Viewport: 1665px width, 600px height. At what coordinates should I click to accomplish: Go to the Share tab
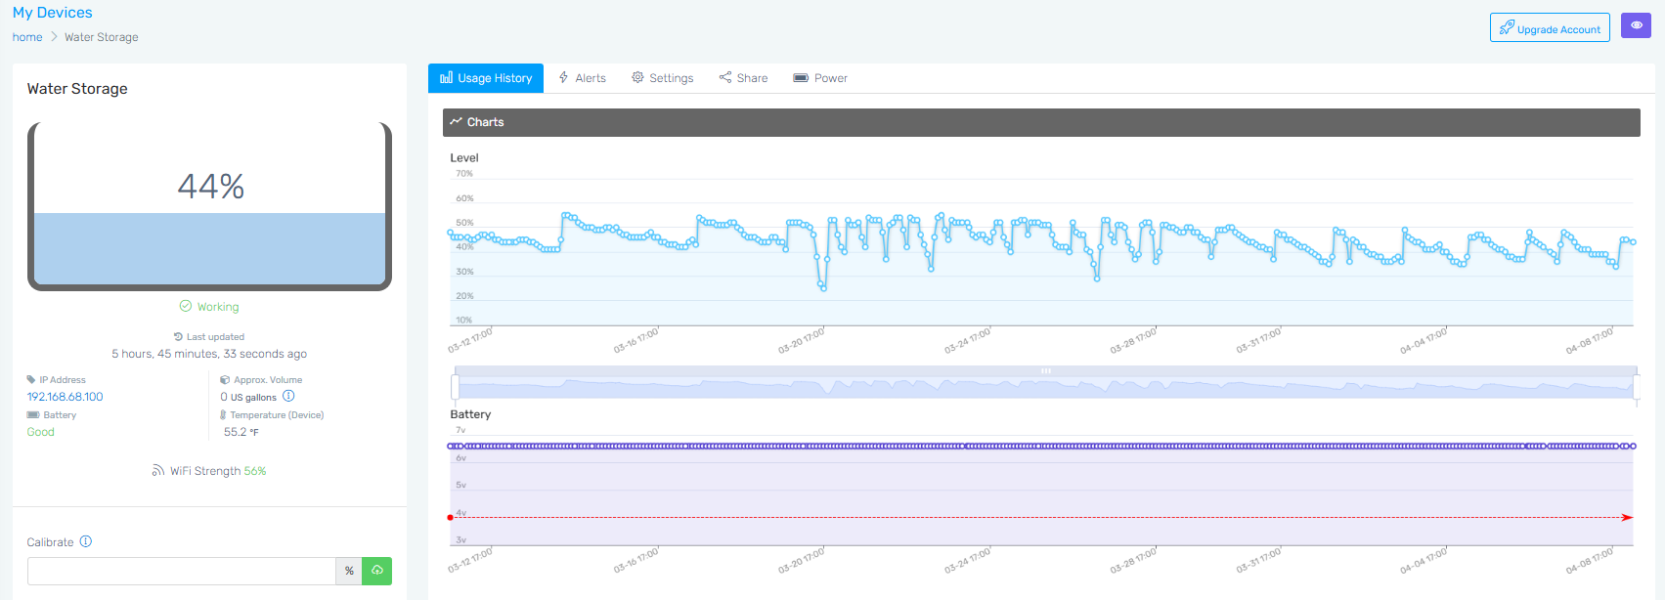pyautogui.click(x=743, y=78)
